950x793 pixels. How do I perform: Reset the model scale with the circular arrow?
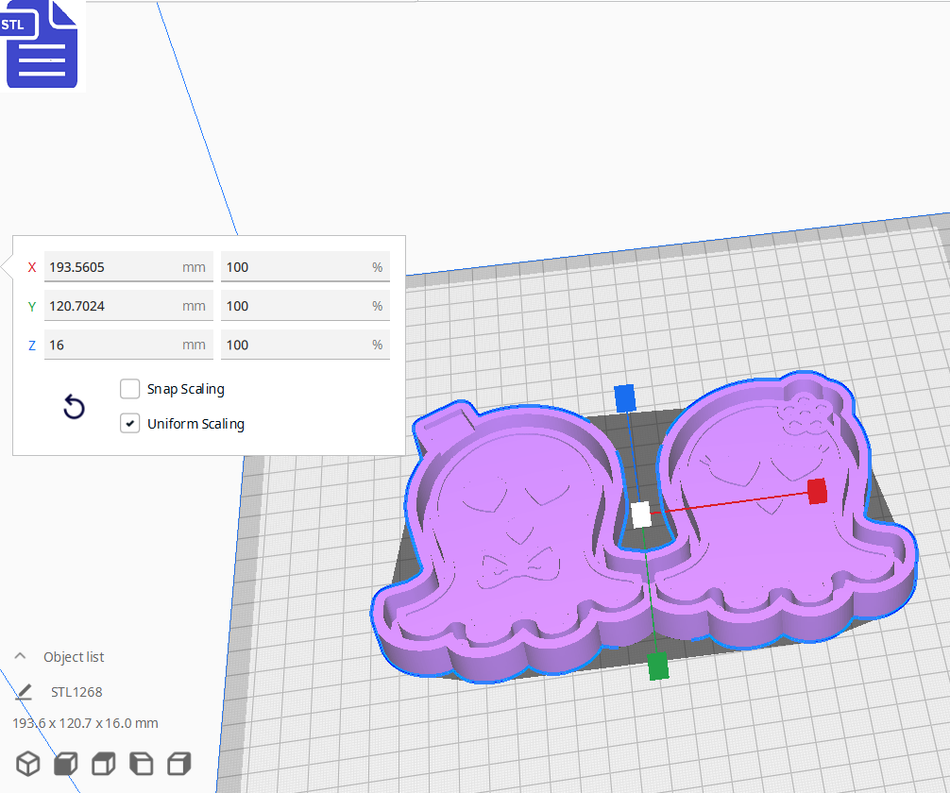coord(74,408)
